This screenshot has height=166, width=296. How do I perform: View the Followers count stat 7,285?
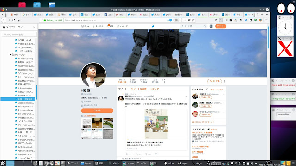pos(144,81)
